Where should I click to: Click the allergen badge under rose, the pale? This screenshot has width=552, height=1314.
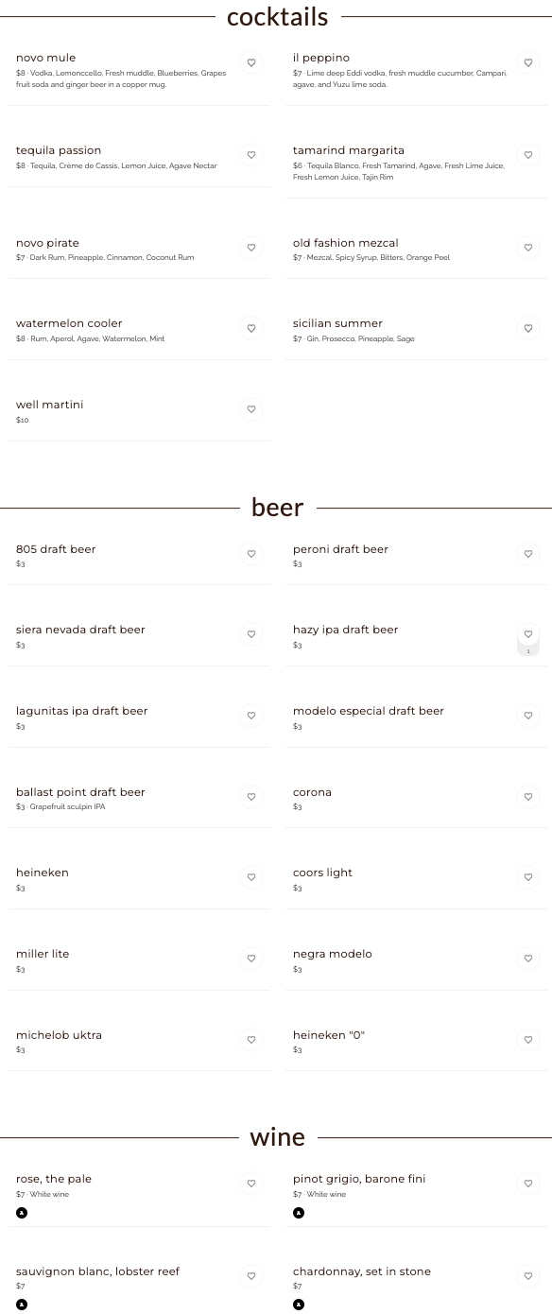pyautogui.click(x=21, y=1213)
